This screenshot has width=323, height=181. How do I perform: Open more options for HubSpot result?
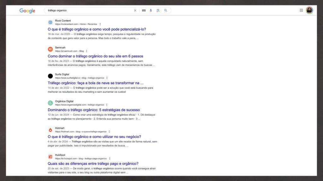(109, 159)
